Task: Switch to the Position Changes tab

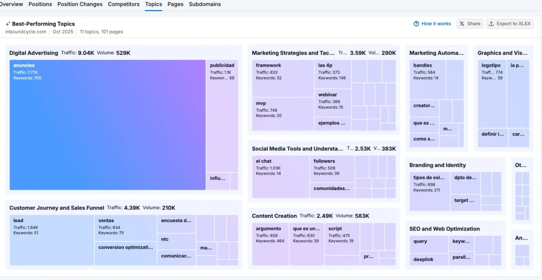Action: [x=80, y=4]
